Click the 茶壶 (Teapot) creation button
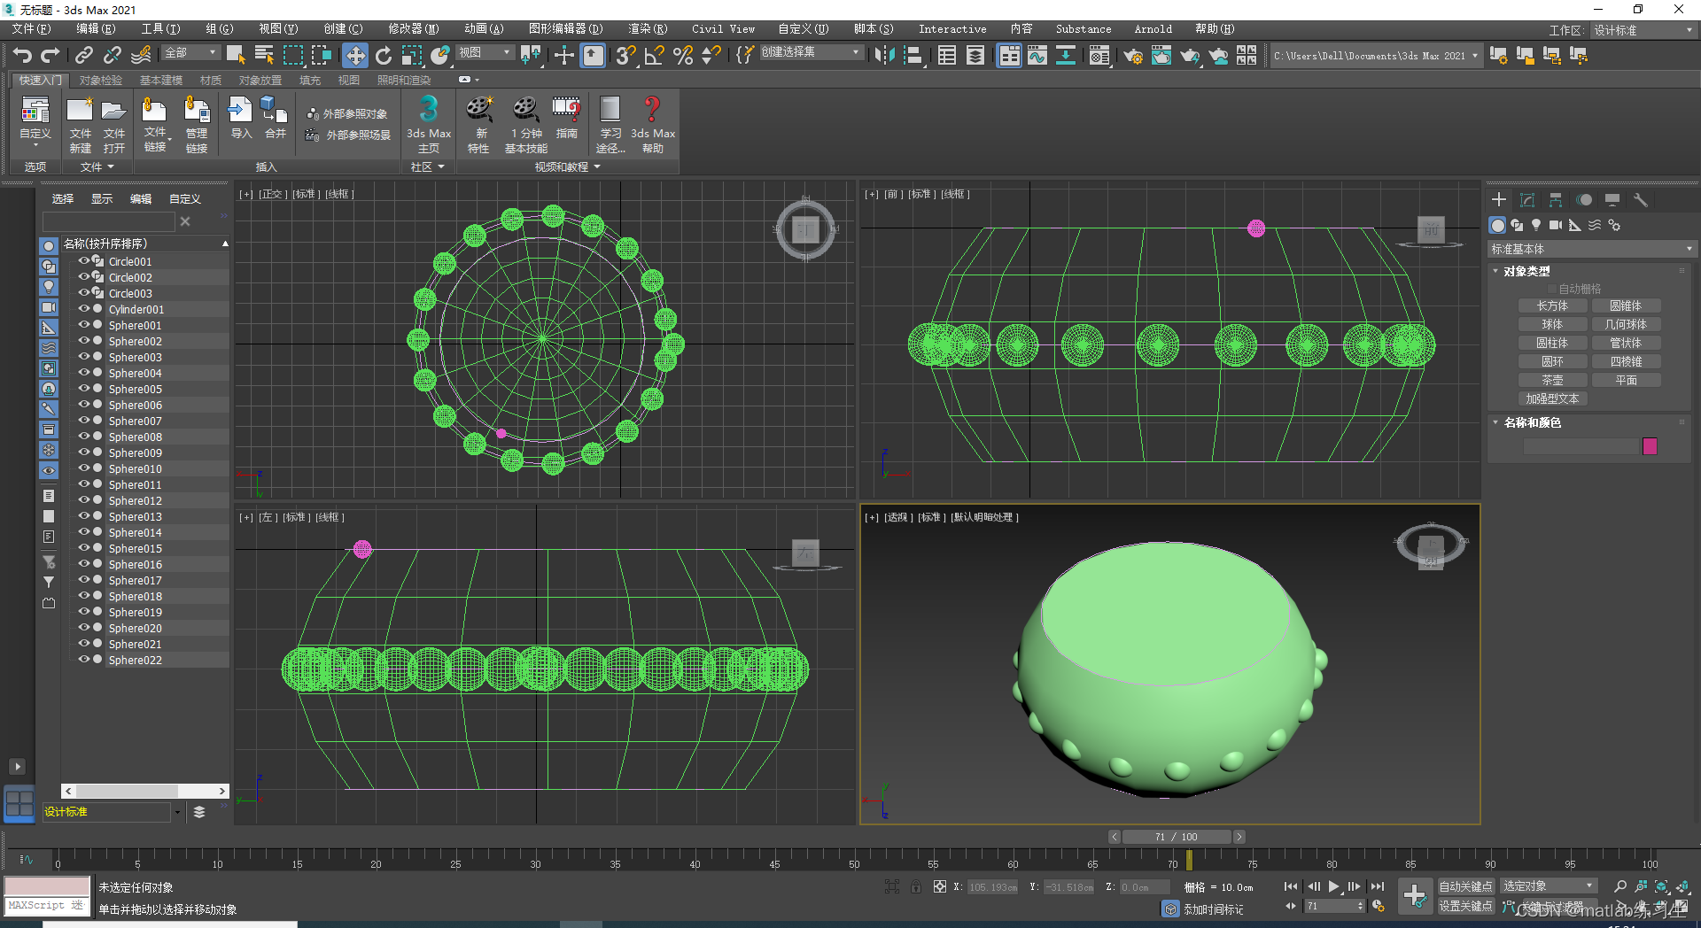Image resolution: width=1701 pixels, height=928 pixels. coord(1552,379)
